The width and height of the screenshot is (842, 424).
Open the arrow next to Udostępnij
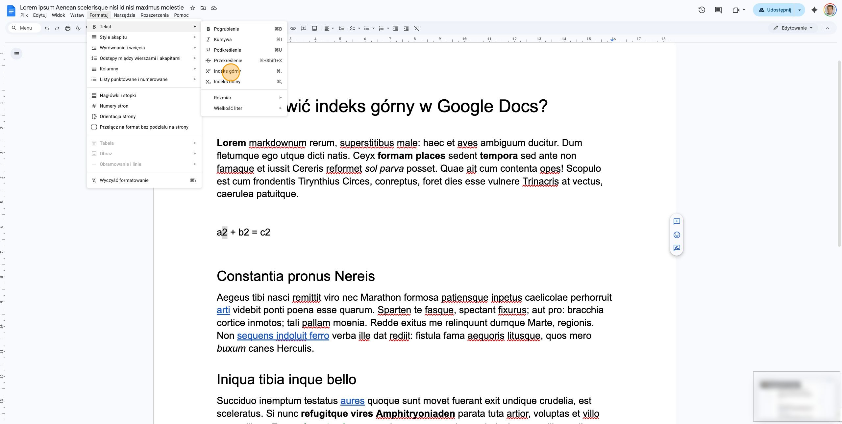(800, 10)
